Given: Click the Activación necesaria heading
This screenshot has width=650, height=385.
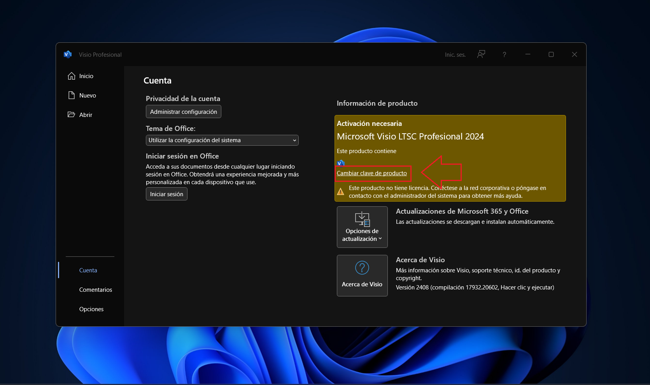Looking at the screenshot, I should click(x=369, y=124).
